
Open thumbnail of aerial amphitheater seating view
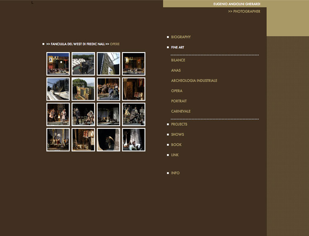(x=83, y=64)
